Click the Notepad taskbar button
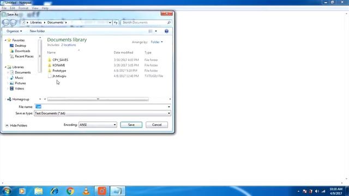The height and width of the screenshot is (196, 349). coord(118,191)
